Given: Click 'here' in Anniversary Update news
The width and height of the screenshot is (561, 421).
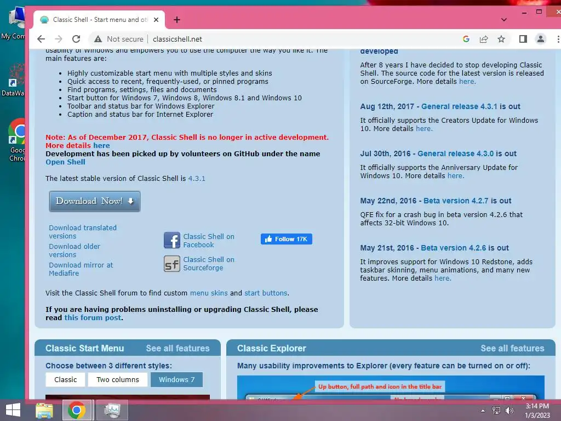Looking at the screenshot, I should coord(455,176).
